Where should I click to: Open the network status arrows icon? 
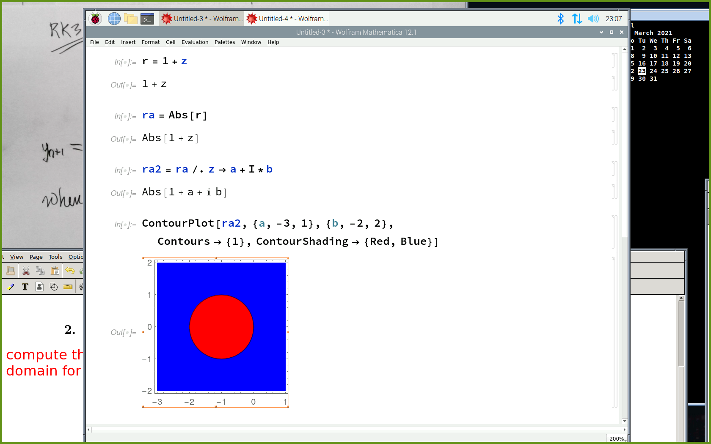[x=577, y=19]
